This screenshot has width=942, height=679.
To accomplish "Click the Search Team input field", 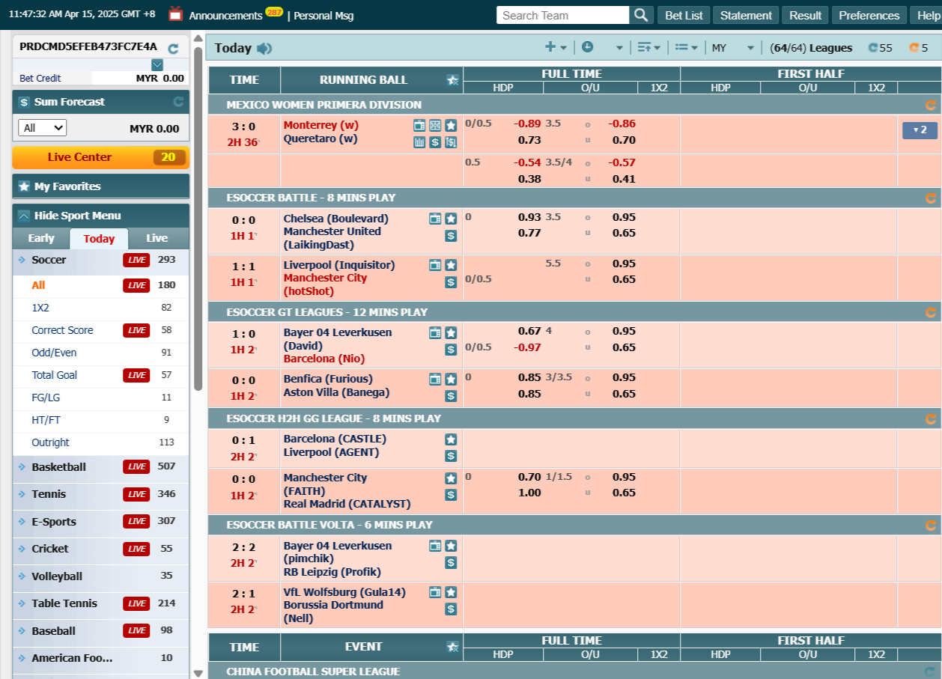I will [x=562, y=15].
